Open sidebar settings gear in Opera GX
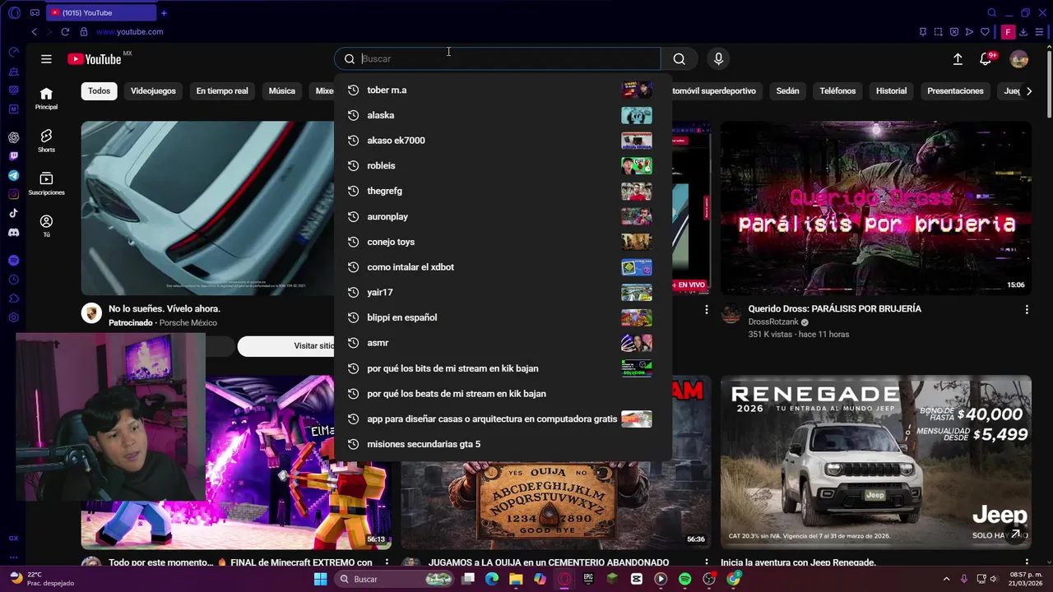 point(14,317)
